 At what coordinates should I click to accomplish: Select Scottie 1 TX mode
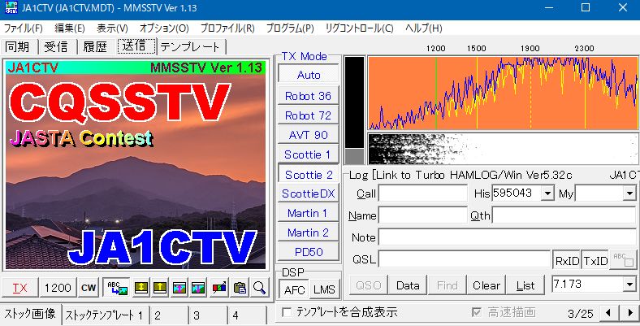(308, 154)
